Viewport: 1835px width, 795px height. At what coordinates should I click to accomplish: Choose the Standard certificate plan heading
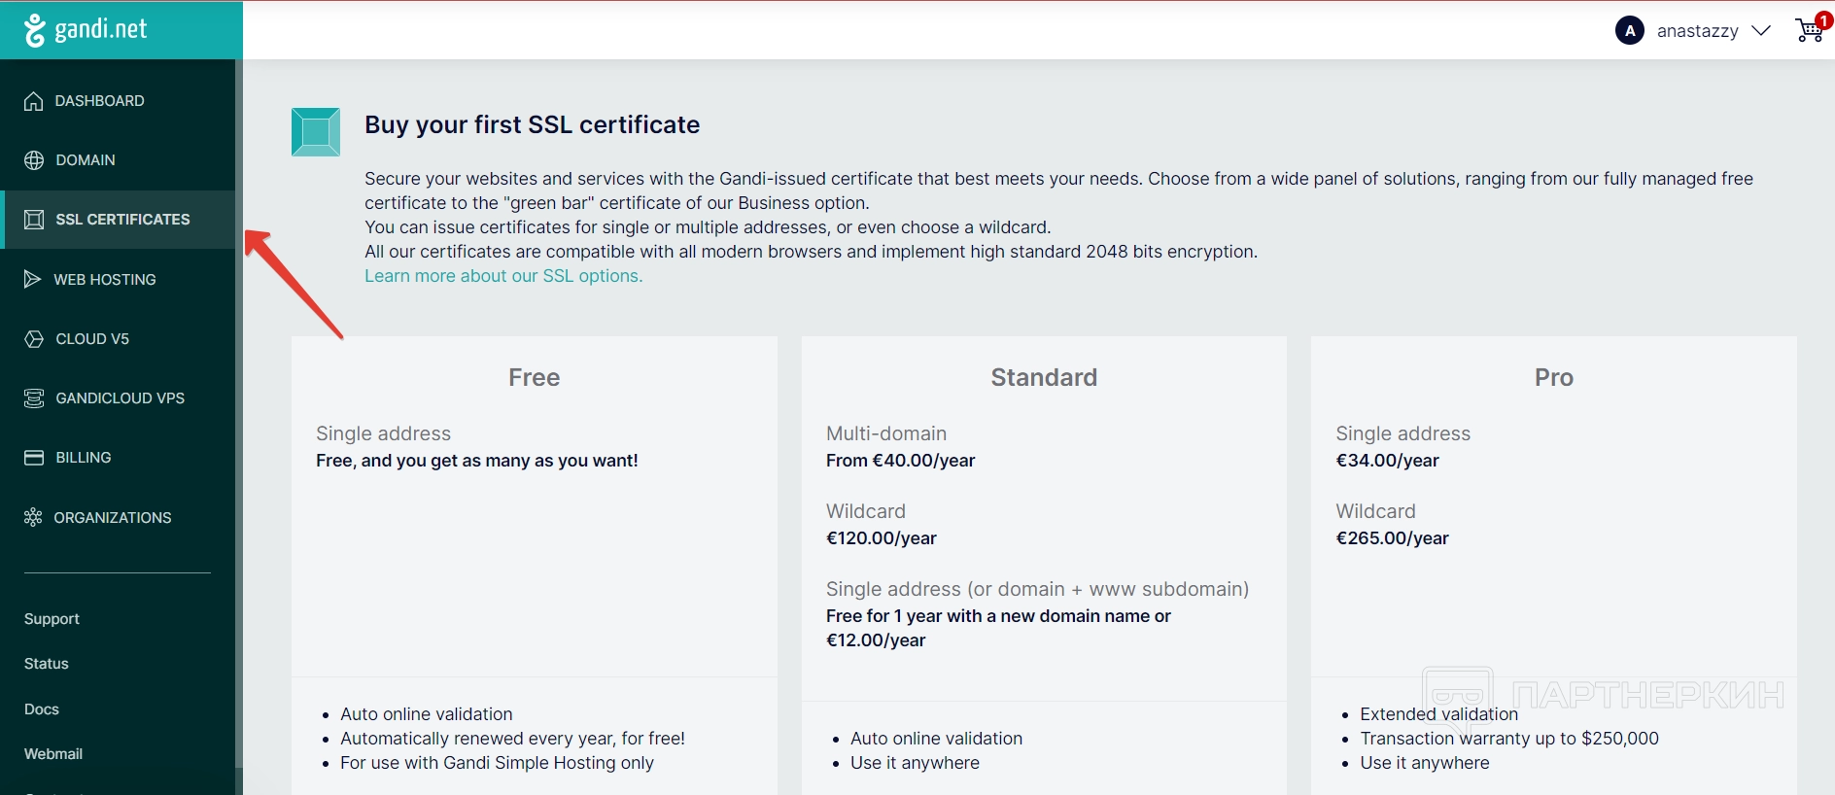1043,377
